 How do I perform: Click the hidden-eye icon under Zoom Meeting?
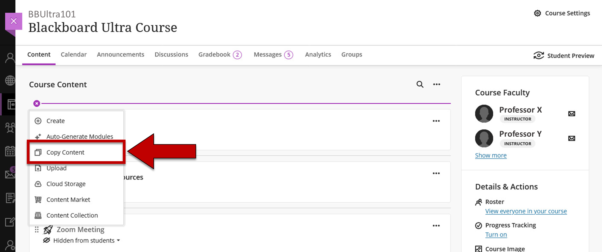pos(46,240)
